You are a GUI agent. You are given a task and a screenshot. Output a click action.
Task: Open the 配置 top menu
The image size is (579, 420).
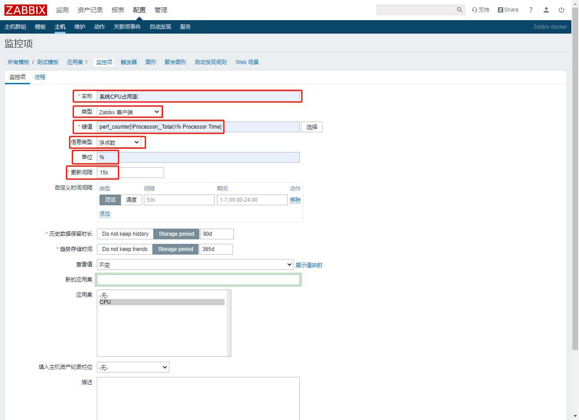point(139,10)
